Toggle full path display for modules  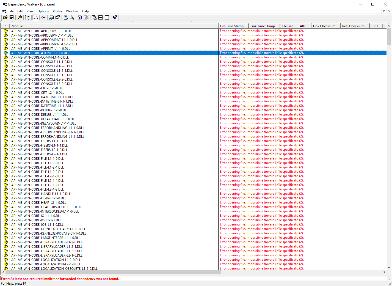tap(35, 17)
